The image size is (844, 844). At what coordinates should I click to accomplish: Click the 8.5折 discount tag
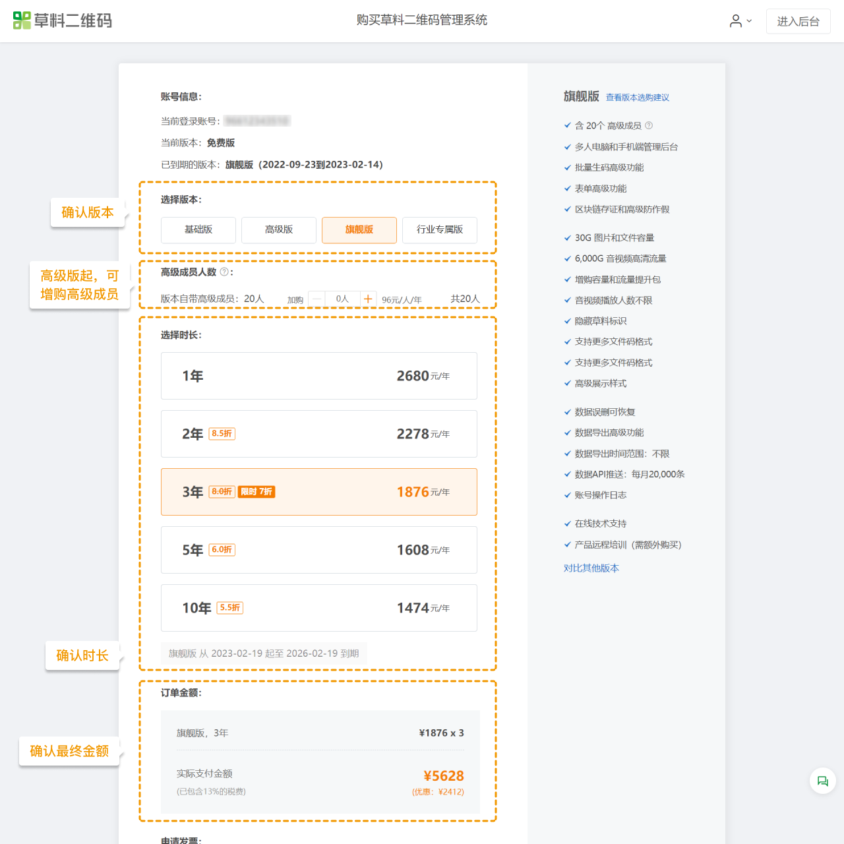[222, 434]
